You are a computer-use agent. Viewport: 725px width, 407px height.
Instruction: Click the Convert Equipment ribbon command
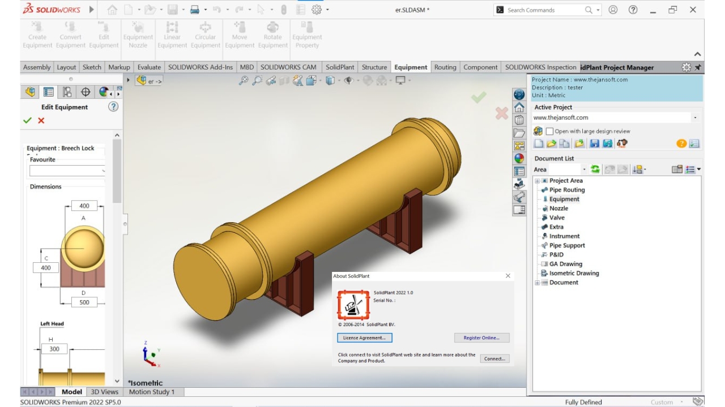pos(70,35)
